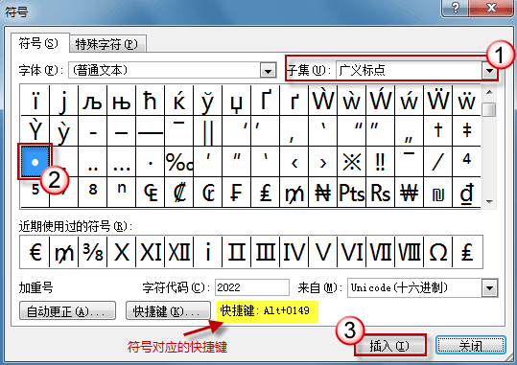Choose the ‹ single angle quote symbol

294,162
